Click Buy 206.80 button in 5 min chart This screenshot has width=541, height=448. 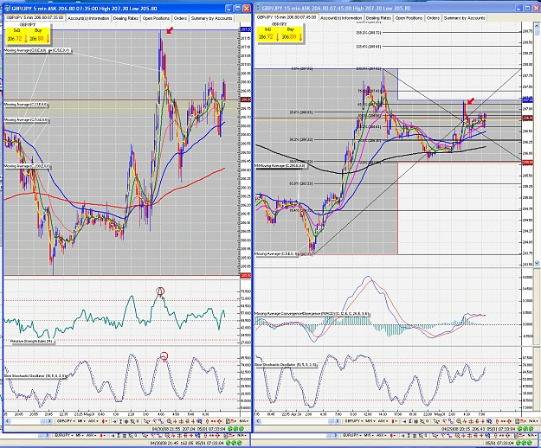click(x=39, y=35)
